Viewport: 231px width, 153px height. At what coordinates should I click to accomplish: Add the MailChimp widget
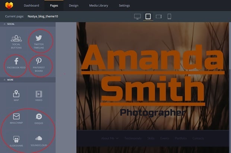(x=16, y=118)
